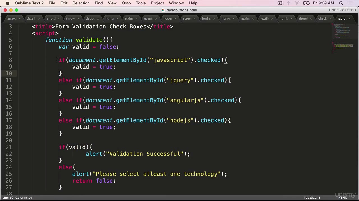Switch to the home tab
This screenshot has height=201, width=359.
[225, 19]
